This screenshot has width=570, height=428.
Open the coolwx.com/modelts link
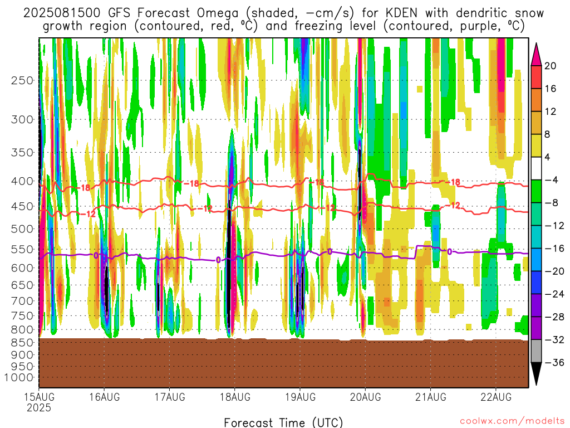[512, 421]
